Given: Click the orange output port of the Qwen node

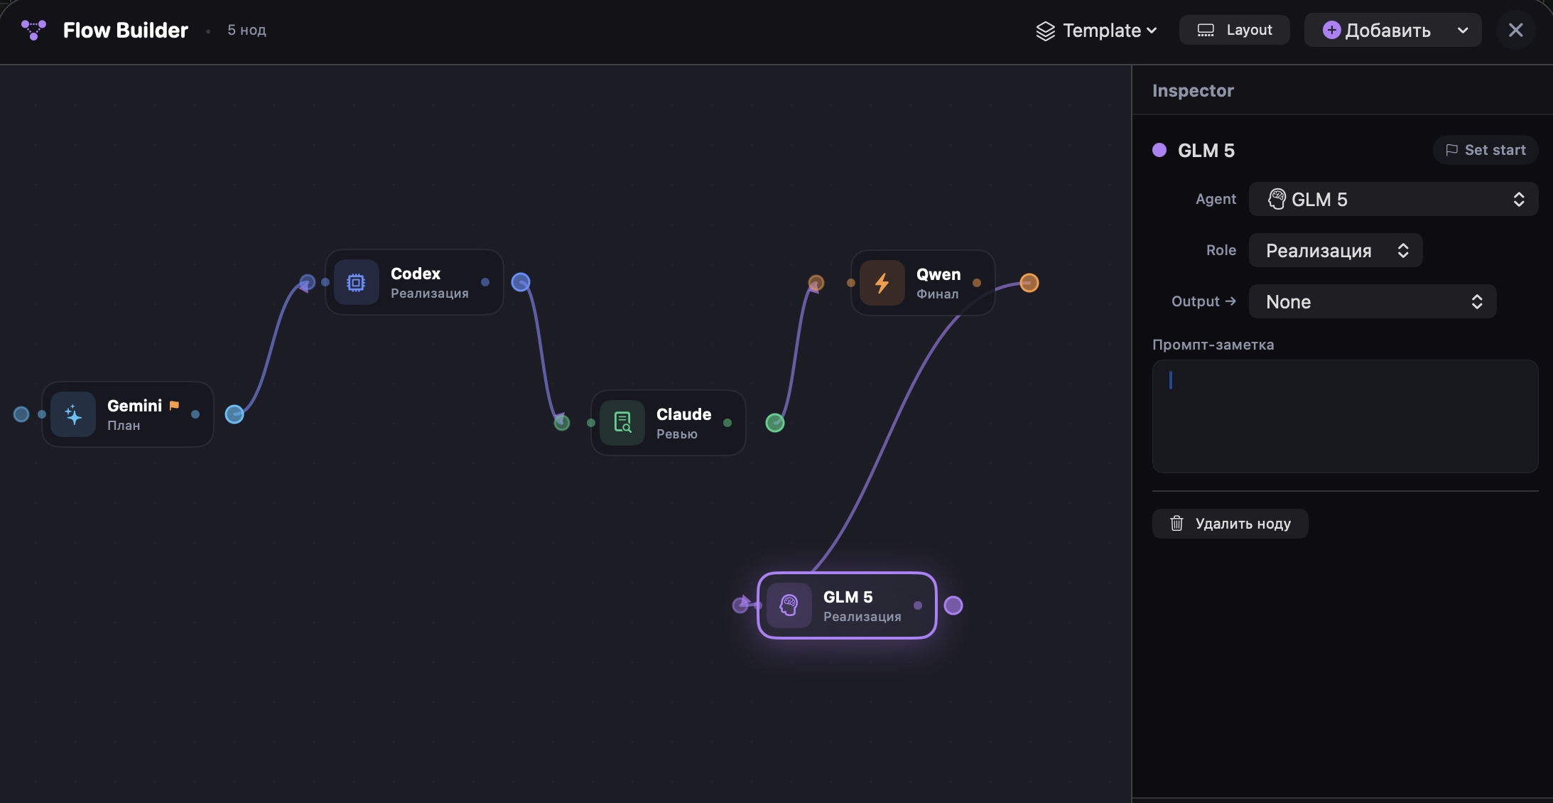Looking at the screenshot, I should [x=1029, y=283].
